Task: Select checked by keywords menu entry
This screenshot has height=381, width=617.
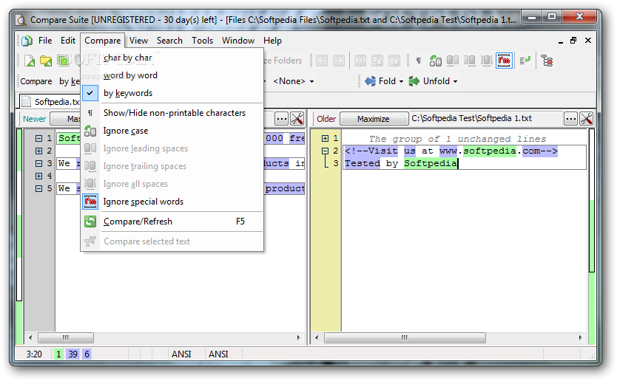Action: click(x=172, y=93)
